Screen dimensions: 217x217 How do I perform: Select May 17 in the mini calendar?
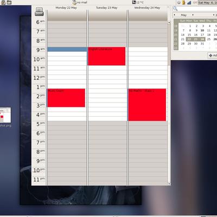pos(202,35)
